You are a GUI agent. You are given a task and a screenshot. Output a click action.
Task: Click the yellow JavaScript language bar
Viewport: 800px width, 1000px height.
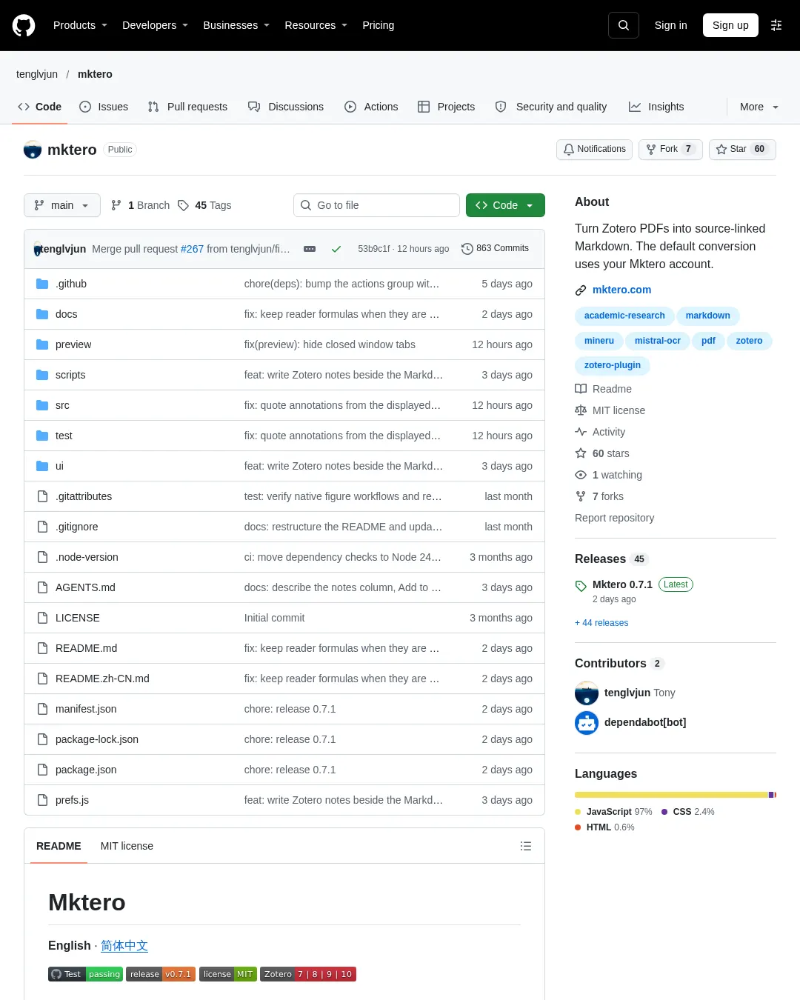[x=671, y=795]
